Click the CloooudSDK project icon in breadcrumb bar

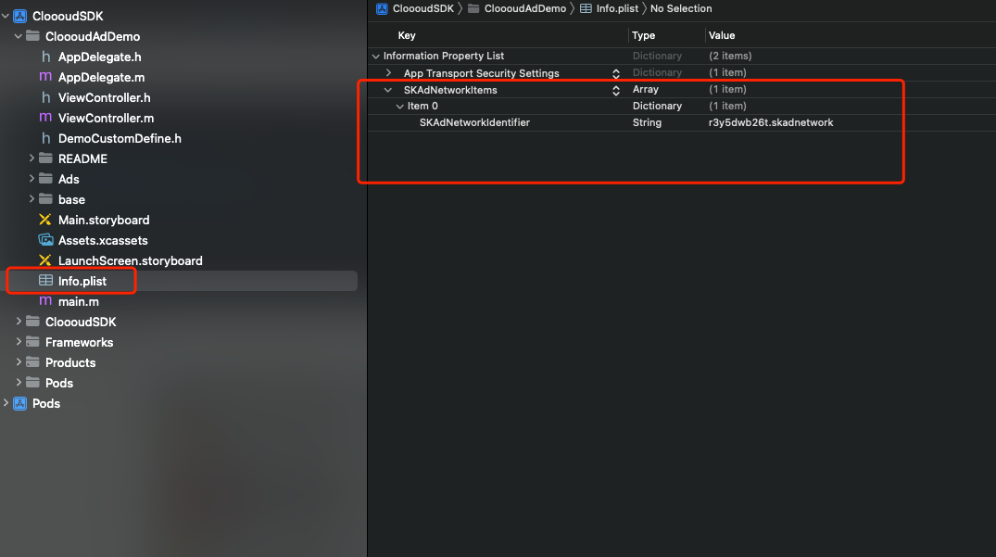click(x=382, y=8)
